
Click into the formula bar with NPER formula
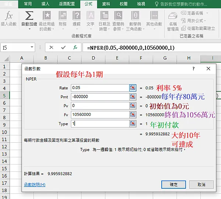[x=152, y=47]
